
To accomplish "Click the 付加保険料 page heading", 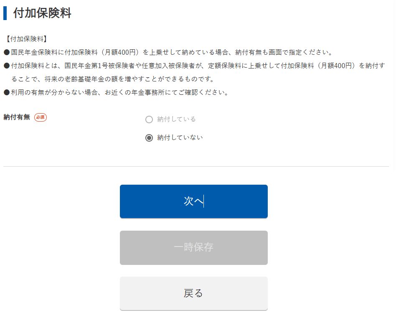I will pos(42,13).
